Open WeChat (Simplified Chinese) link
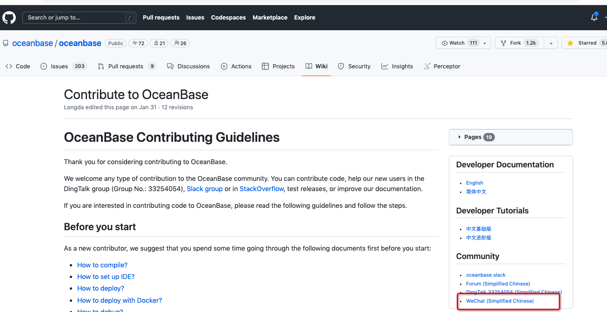The width and height of the screenshot is (607, 312). (500, 301)
